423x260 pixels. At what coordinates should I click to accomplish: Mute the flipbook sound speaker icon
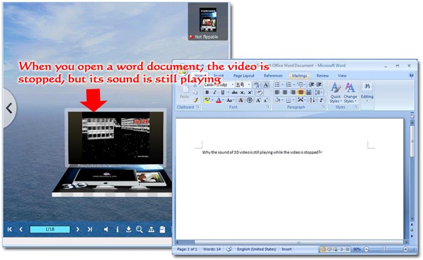click(x=106, y=229)
